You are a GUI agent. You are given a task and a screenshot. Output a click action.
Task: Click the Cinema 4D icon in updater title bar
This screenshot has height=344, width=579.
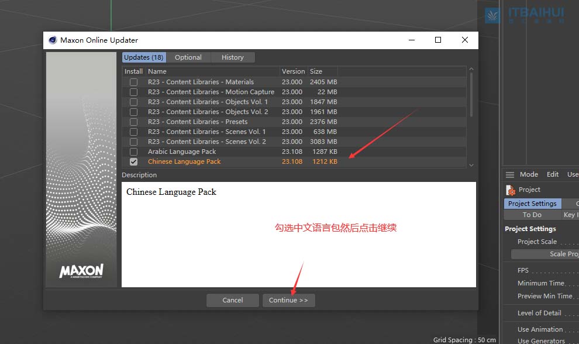[53, 40]
